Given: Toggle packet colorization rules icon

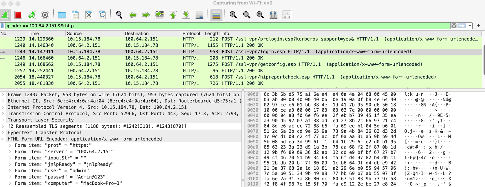Looking at the screenshot, I should (216, 15).
